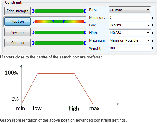Open the Maximum MaximumPossible dropdown
165x123 pixels.
(130, 40)
